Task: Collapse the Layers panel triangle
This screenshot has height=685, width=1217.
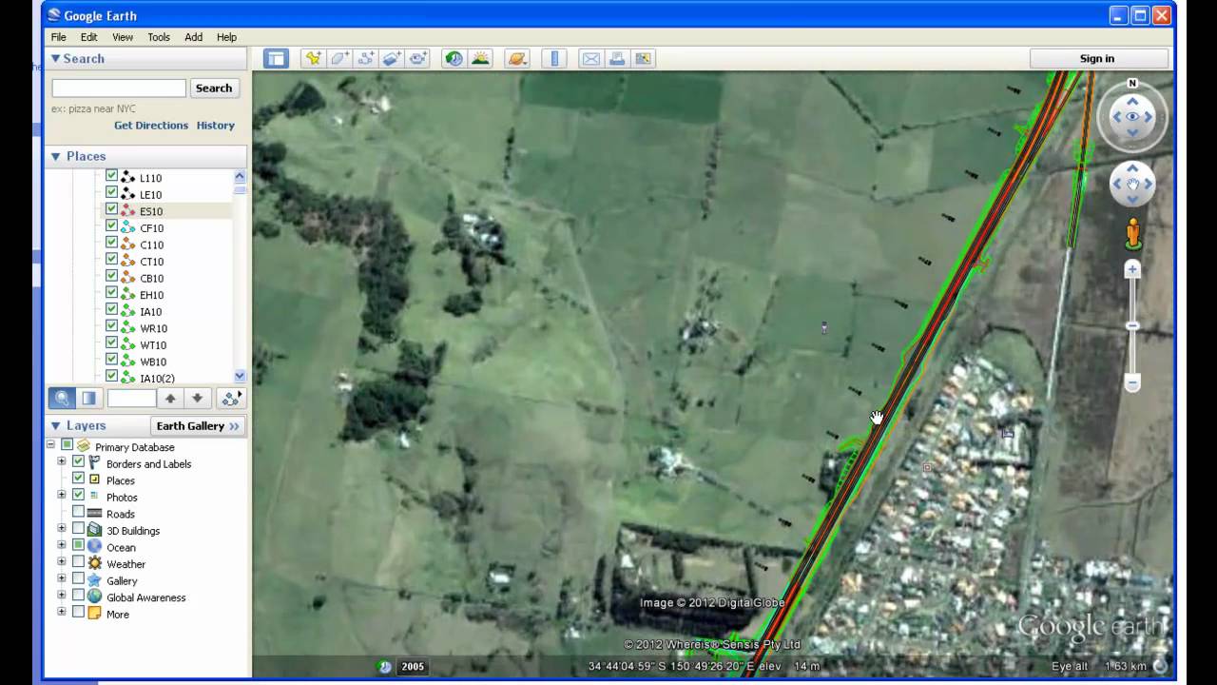Action: coord(56,426)
